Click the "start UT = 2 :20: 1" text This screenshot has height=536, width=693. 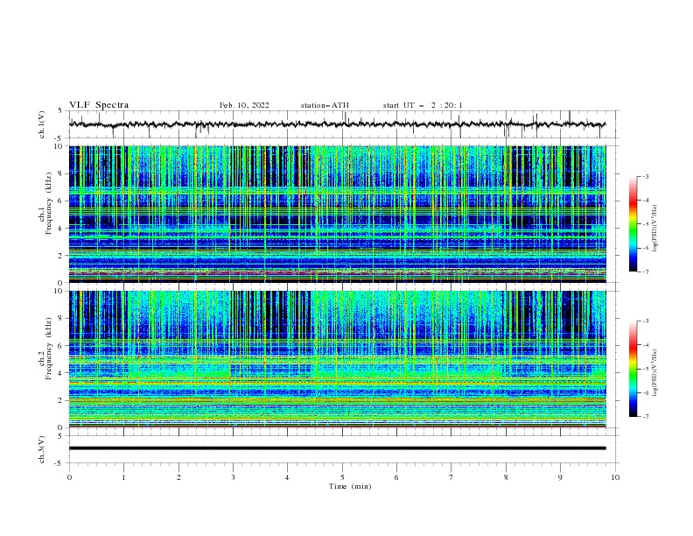tap(423, 105)
